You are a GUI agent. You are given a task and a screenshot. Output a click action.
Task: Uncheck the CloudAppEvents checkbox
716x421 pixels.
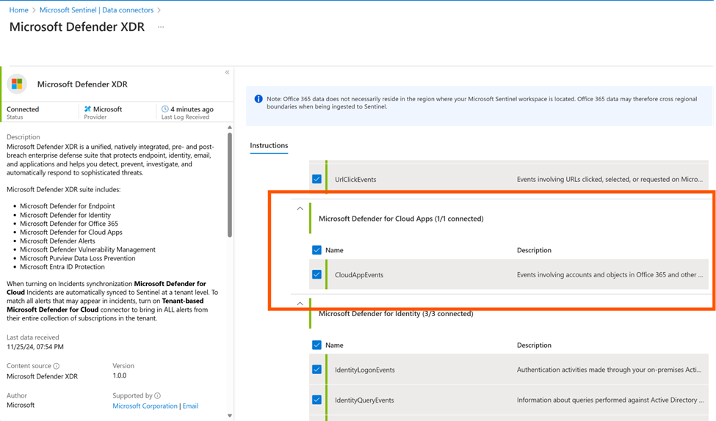coord(317,274)
